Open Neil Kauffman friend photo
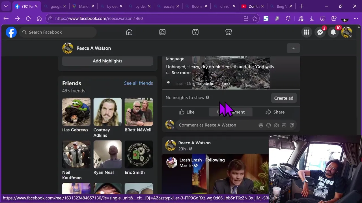 [76, 154]
